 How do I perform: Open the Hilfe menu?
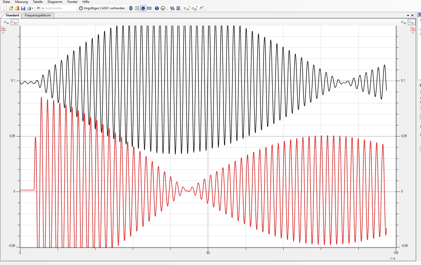point(86,2)
